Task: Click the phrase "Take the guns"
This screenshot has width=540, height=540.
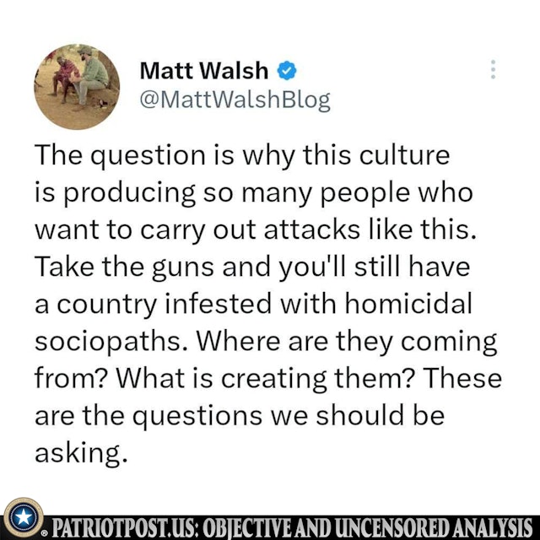Action: tap(124, 267)
